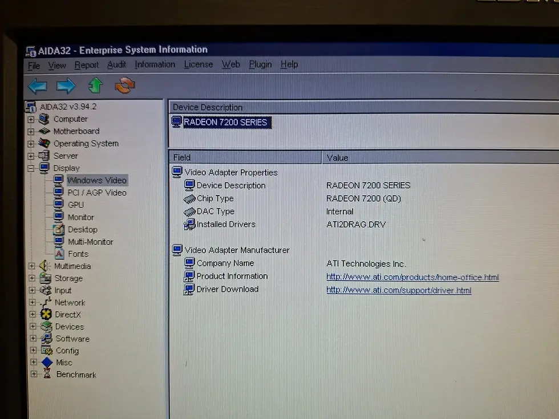This screenshot has width=559, height=419.
Task: Select the Multi-Monitor tree item
Action: tap(91, 242)
